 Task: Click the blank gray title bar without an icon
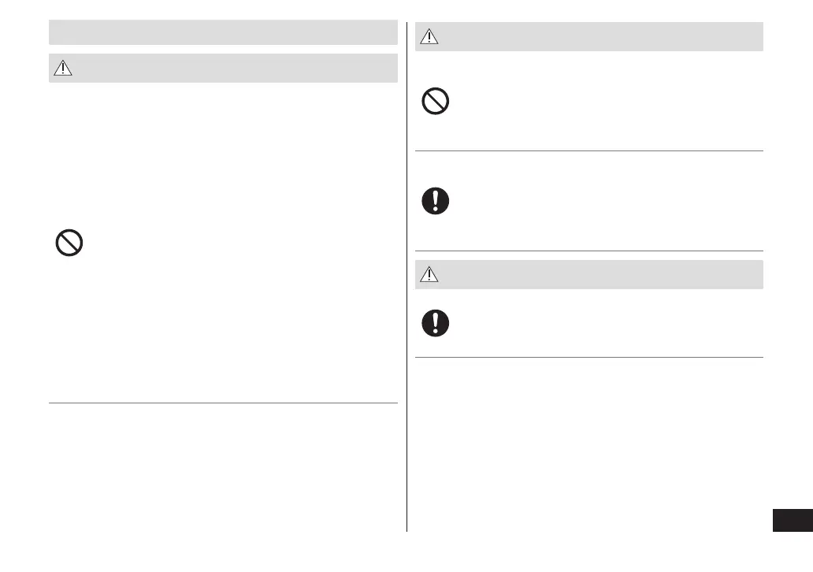click(223, 32)
